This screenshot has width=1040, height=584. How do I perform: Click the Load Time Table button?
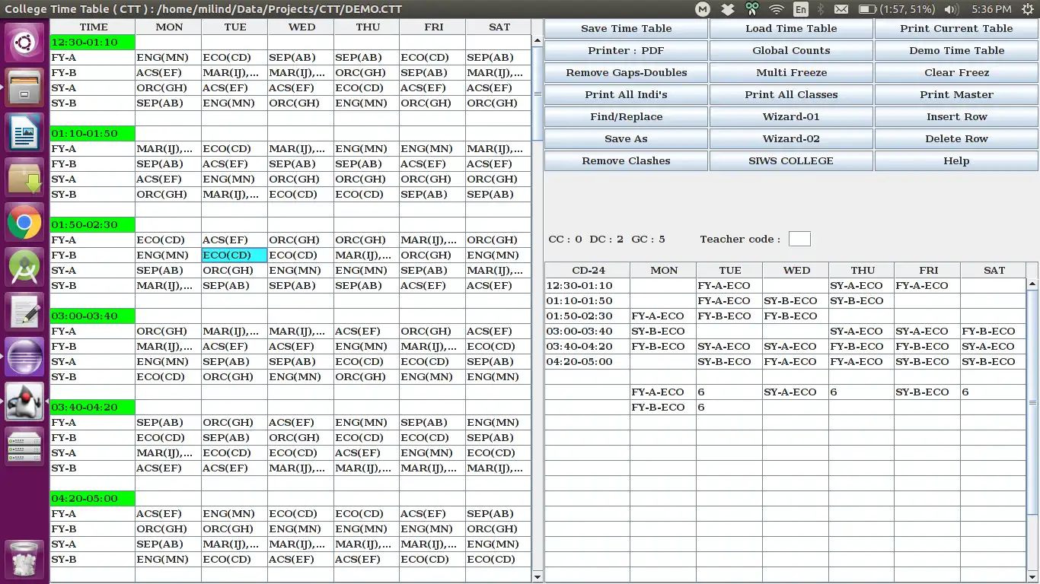tap(791, 28)
